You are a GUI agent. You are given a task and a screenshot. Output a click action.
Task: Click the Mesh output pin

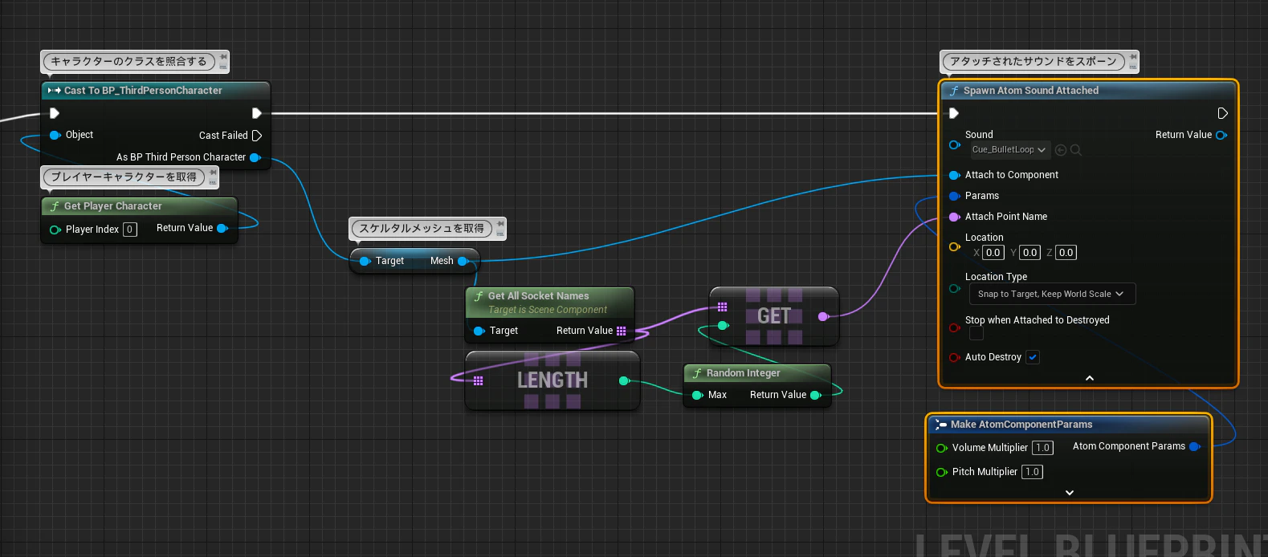pyautogui.click(x=463, y=261)
